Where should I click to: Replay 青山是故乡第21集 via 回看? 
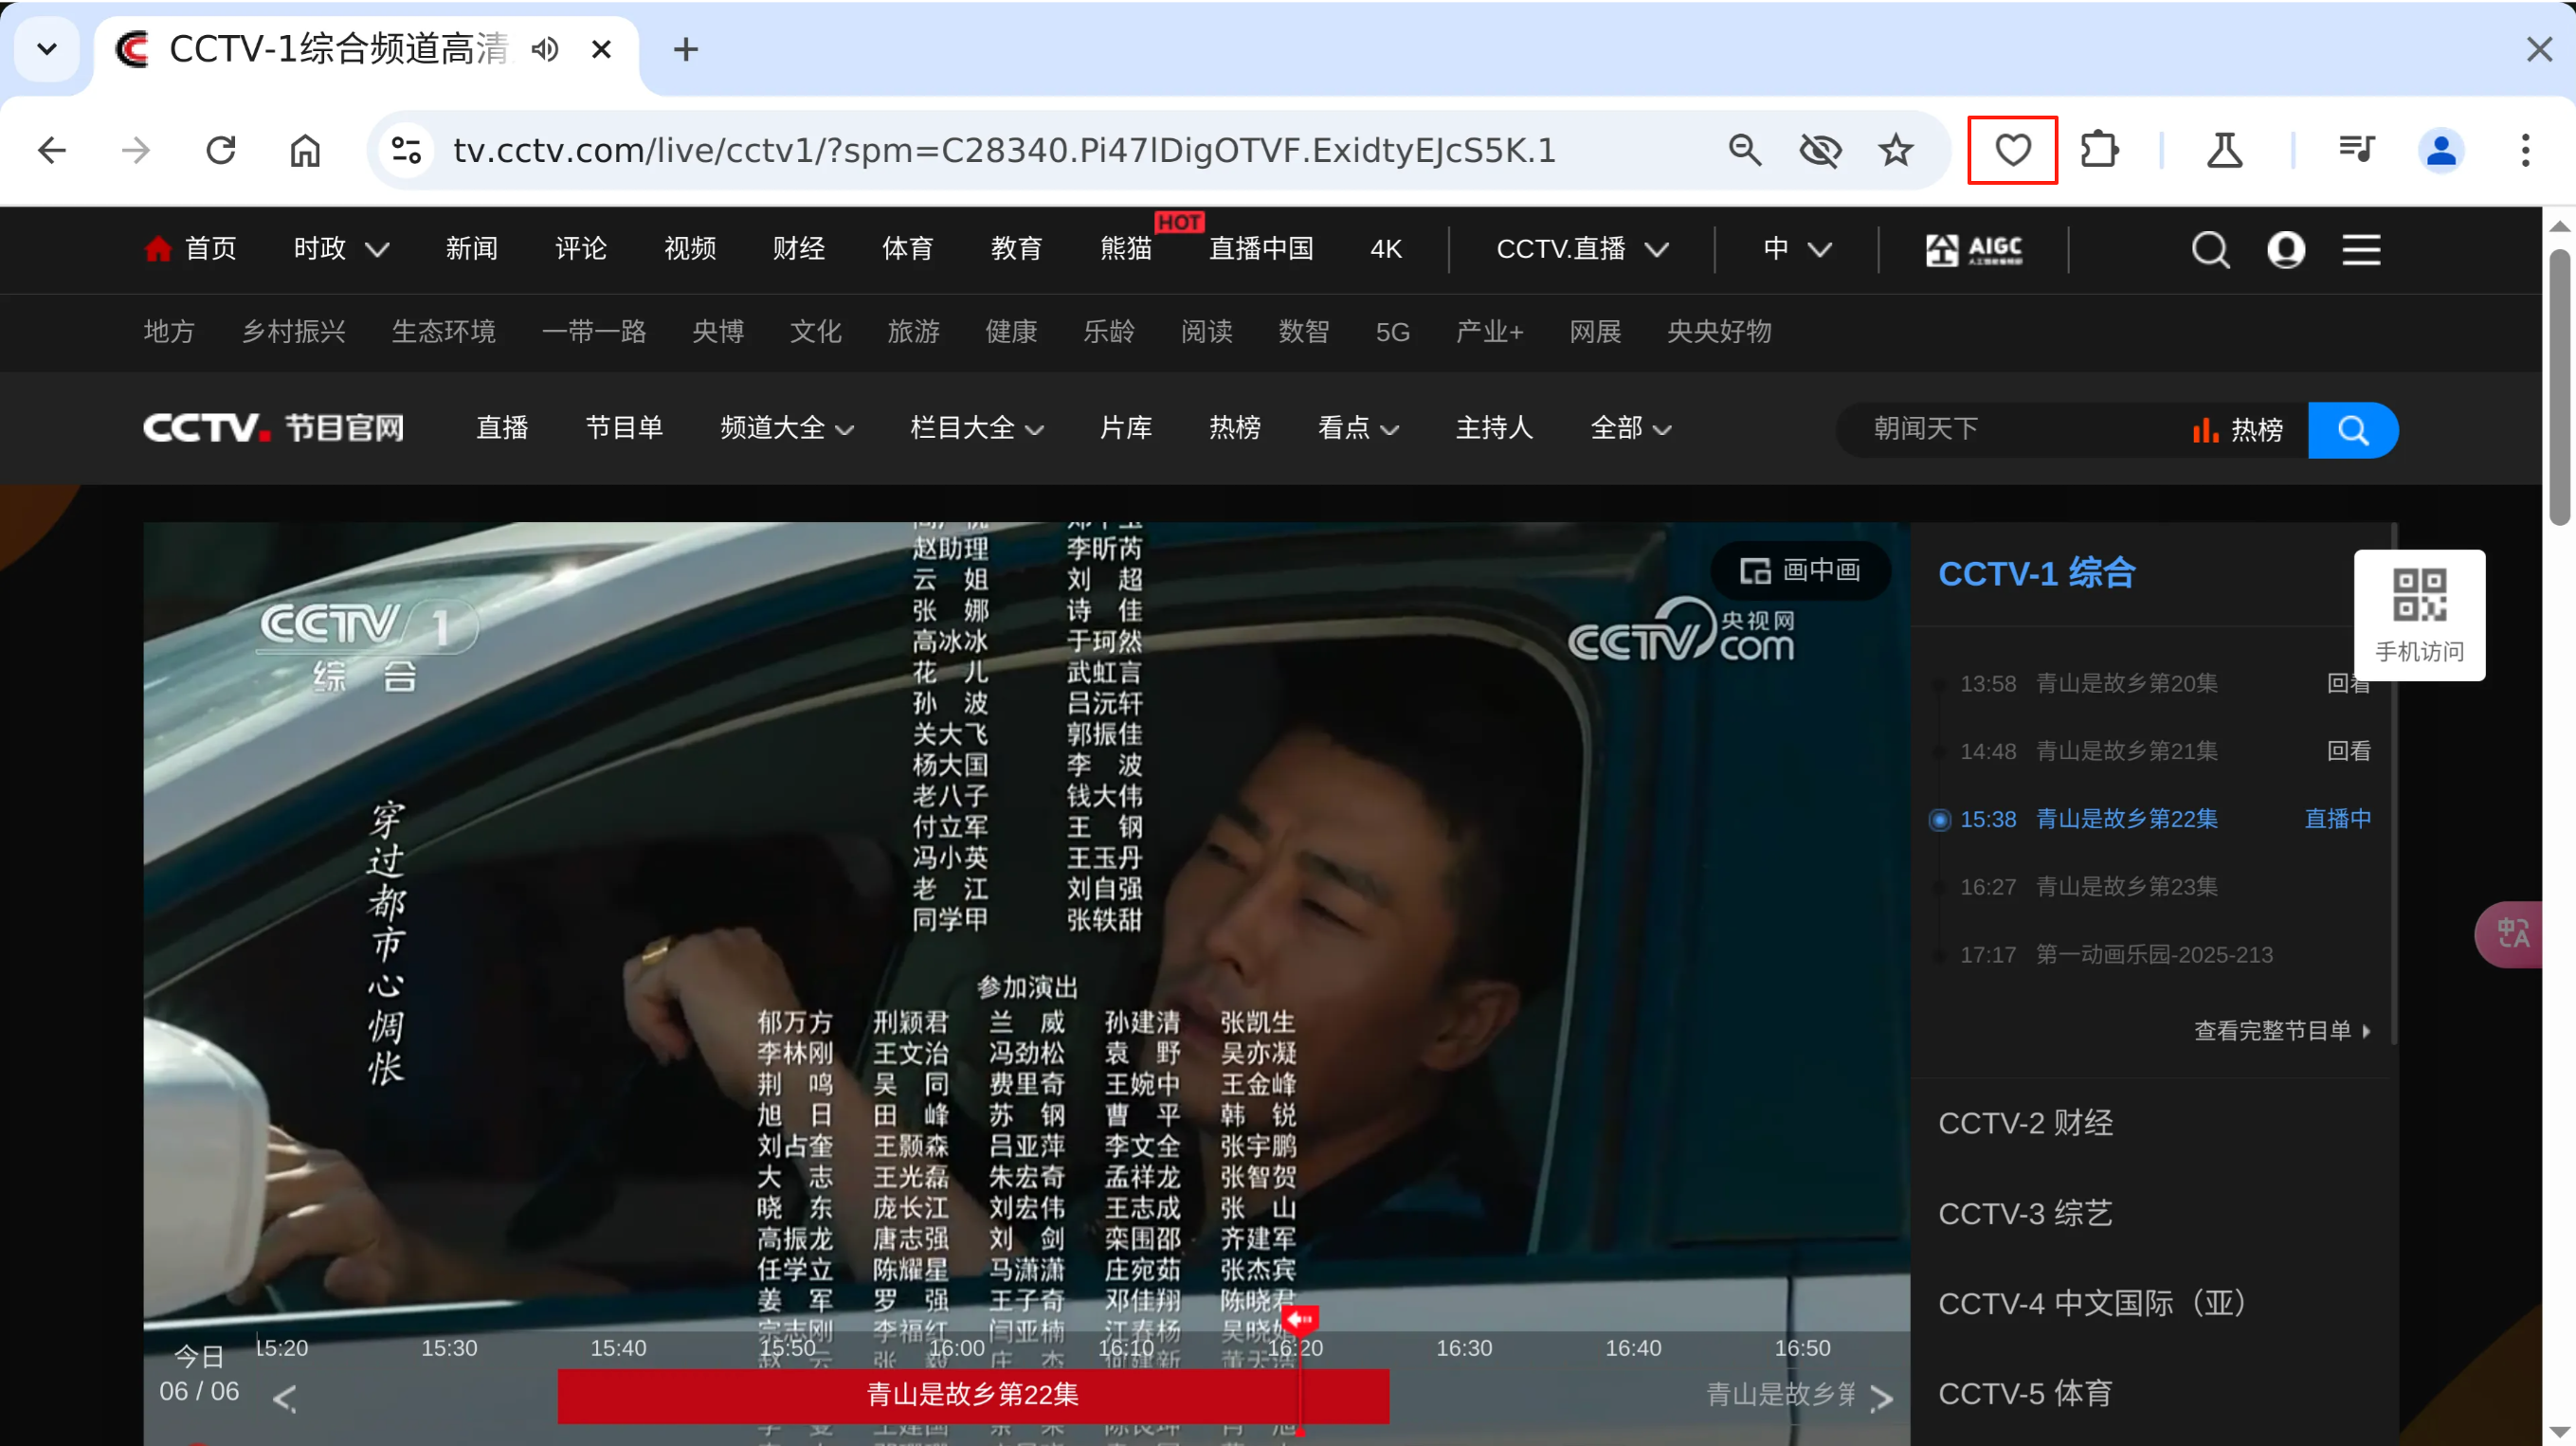(x=2348, y=751)
